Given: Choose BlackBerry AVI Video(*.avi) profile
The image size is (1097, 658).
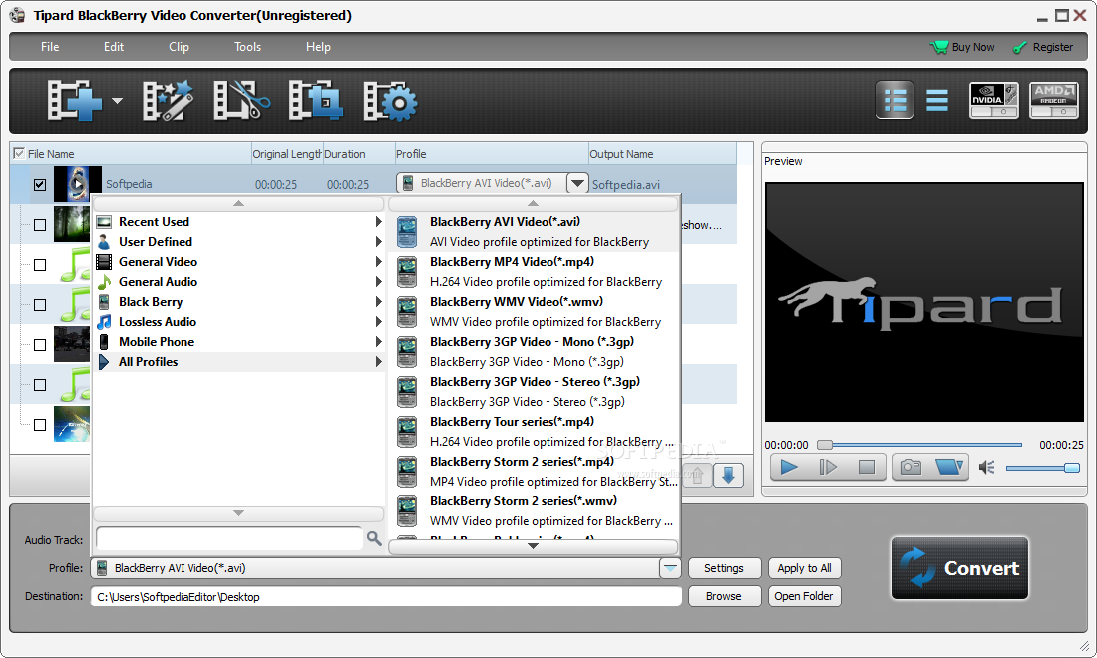Looking at the screenshot, I should [534, 232].
